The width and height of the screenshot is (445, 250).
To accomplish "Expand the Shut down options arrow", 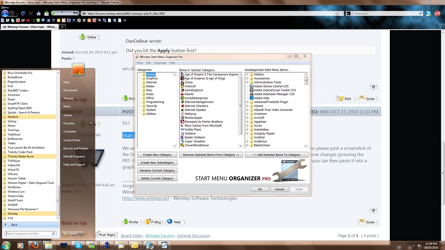I will 81,234.
